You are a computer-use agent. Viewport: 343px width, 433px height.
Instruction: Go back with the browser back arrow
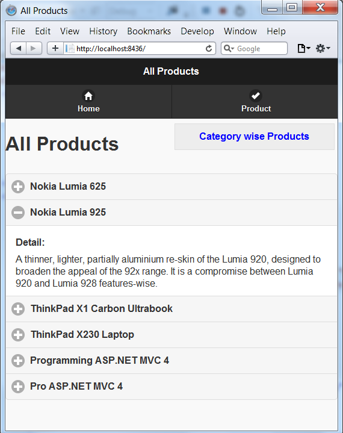tap(18, 49)
